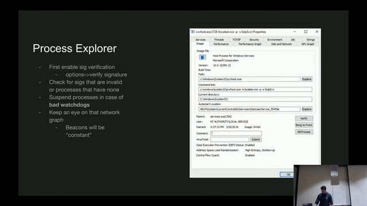Click the OK button

coord(287,175)
